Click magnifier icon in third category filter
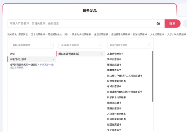 click(149, 45)
